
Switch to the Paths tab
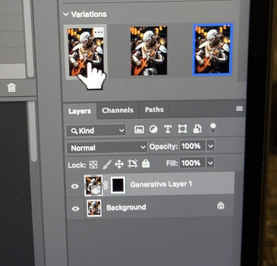point(154,110)
